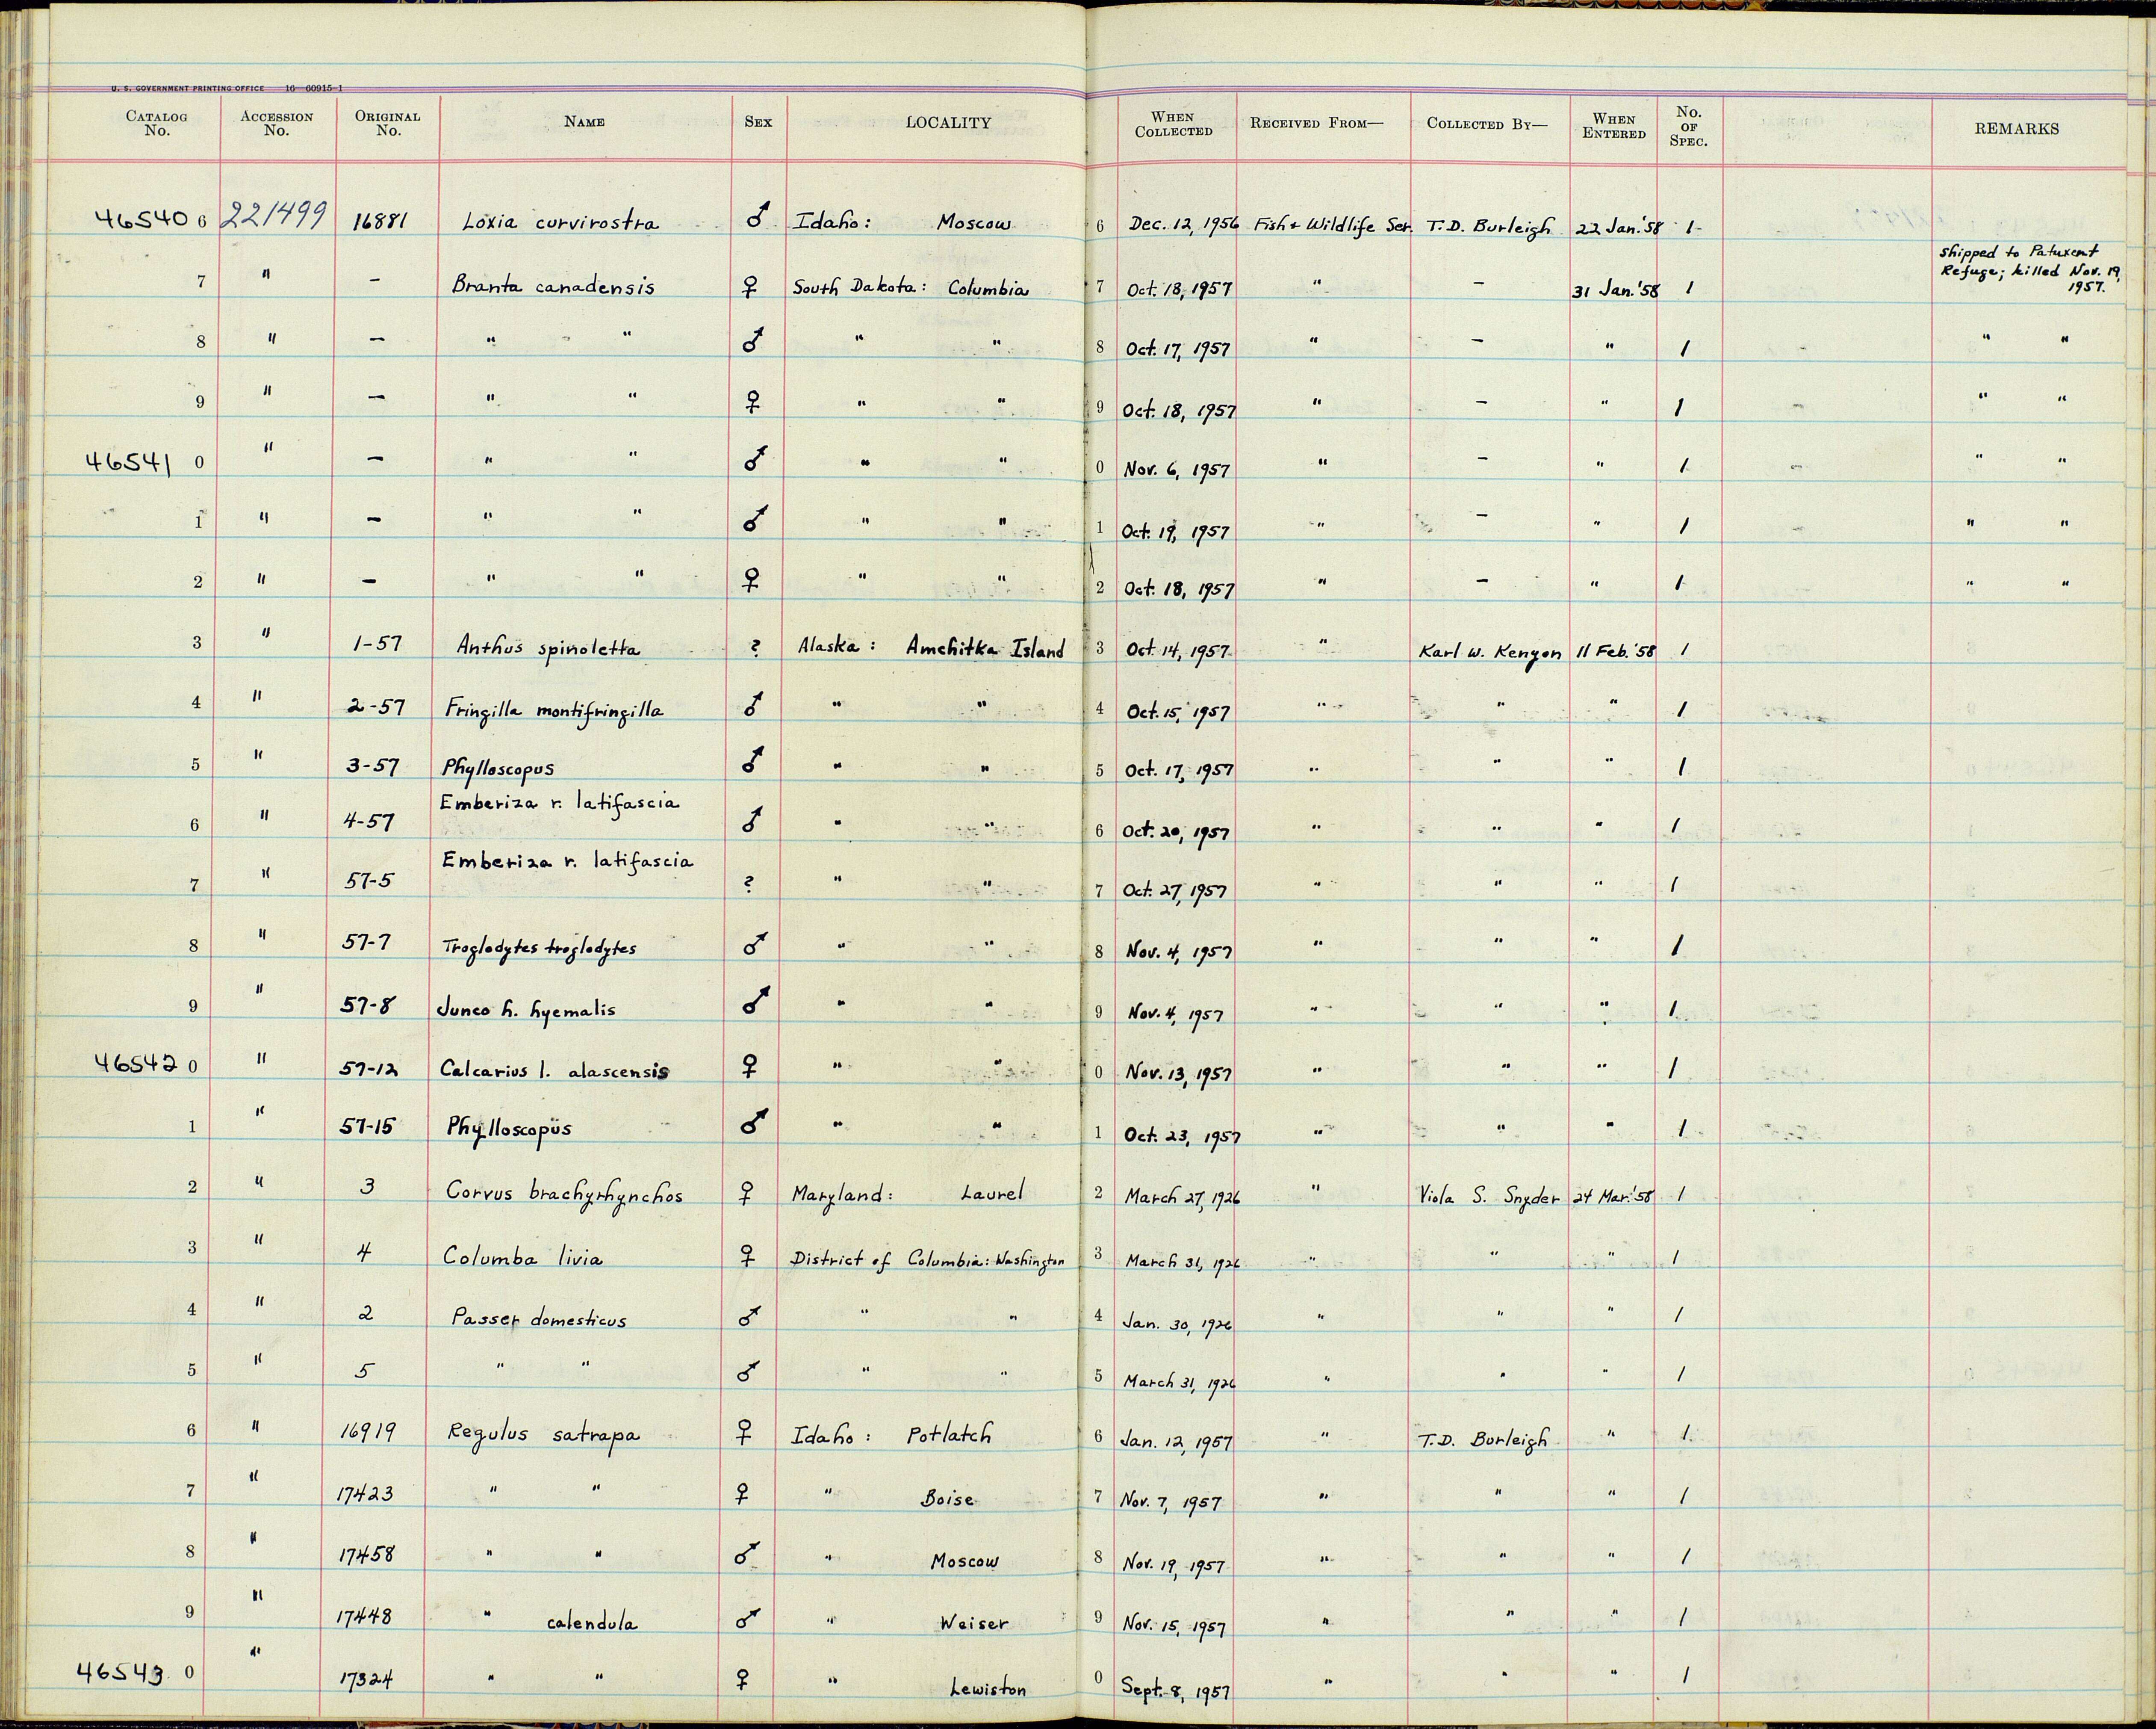
Task: Select collection date 'Jan. 30, 1926'
Action: [1176, 1322]
